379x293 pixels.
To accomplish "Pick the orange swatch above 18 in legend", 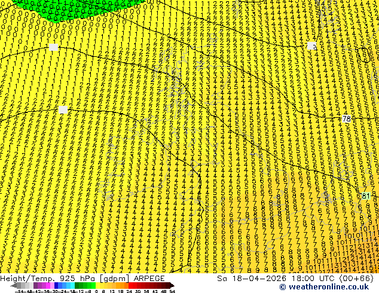I will click(123, 286).
